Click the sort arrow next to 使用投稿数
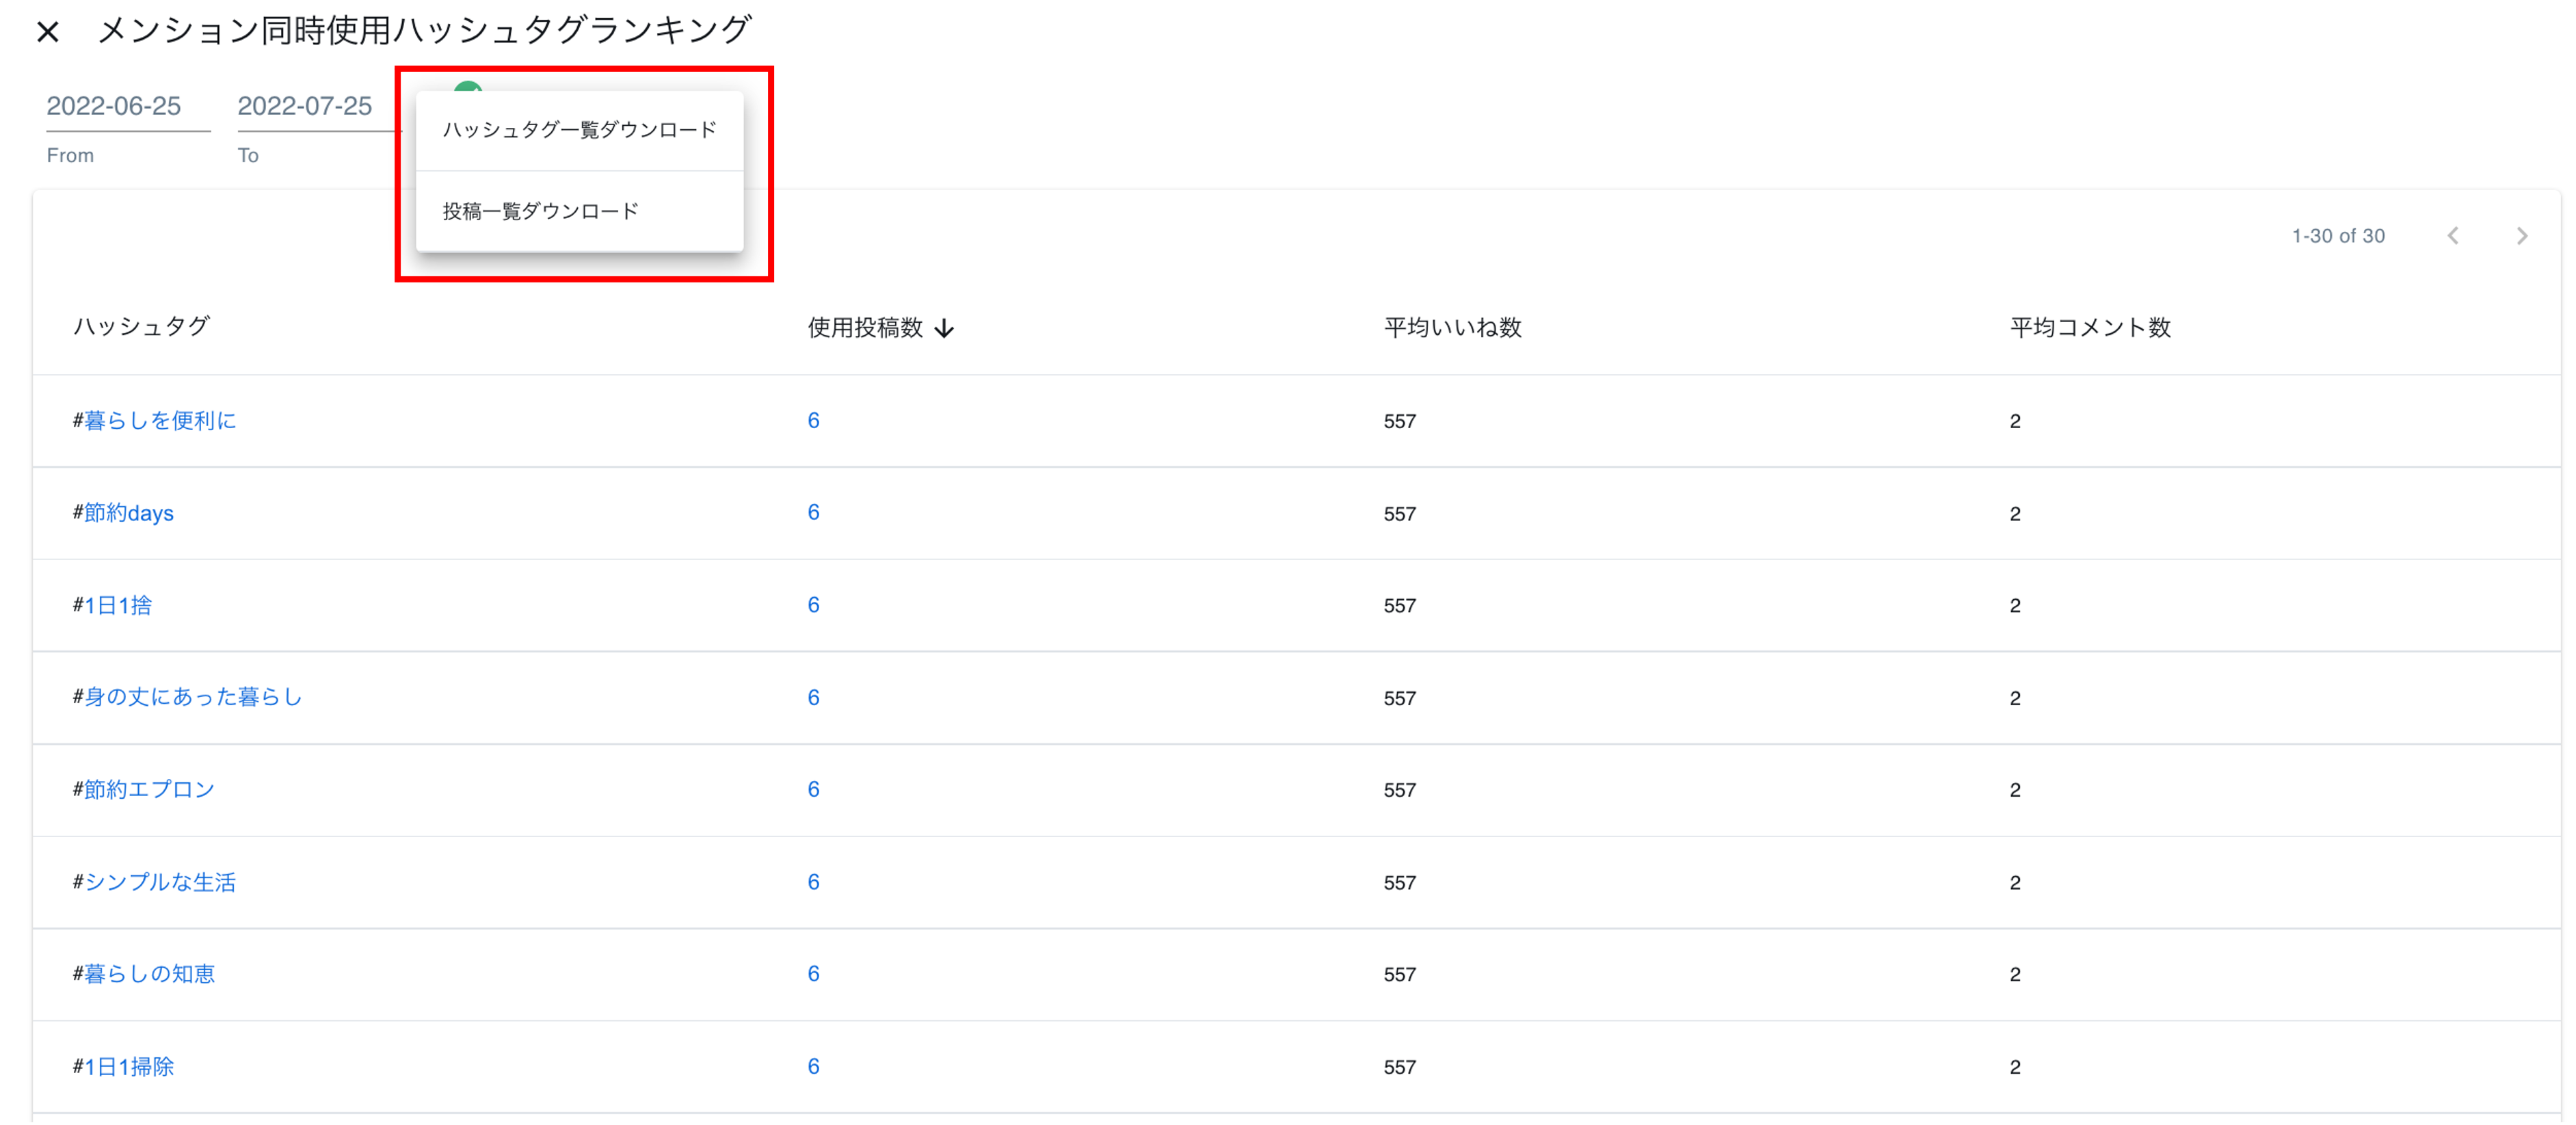This screenshot has height=1125, width=2576. tap(944, 328)
